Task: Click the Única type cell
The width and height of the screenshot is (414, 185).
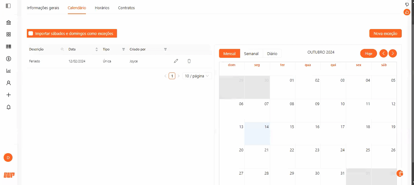Action: [x=107, y=61]
